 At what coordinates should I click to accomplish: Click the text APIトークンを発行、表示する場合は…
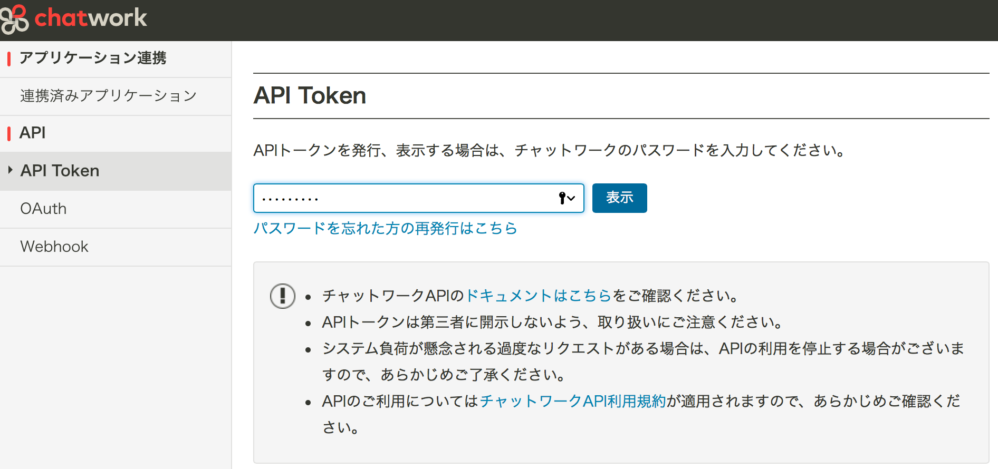(550, 151)
